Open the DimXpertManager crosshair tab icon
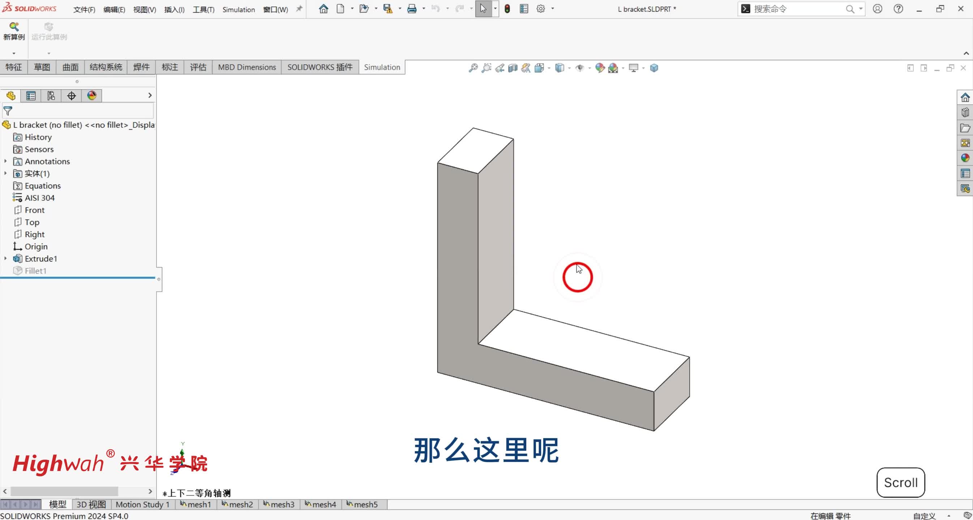Image resolution: width=973 pixels, height=520 pixels. point(71,95)
